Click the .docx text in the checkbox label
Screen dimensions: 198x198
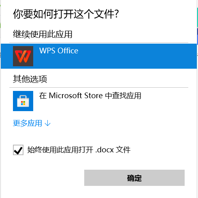point(104,150)
